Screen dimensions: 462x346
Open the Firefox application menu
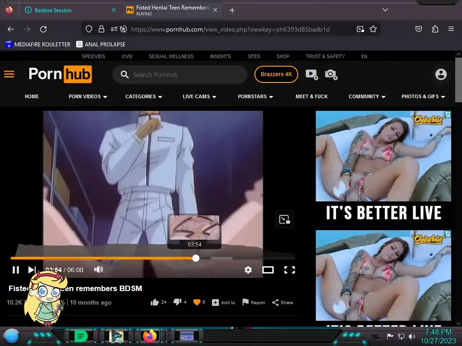(x=451, y=29)
